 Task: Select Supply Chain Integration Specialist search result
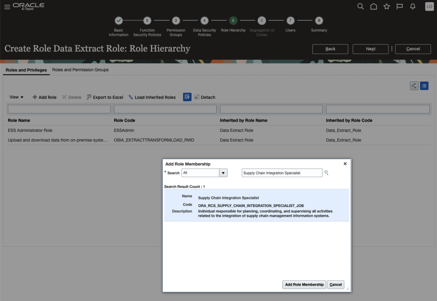(x=256, y=205)
